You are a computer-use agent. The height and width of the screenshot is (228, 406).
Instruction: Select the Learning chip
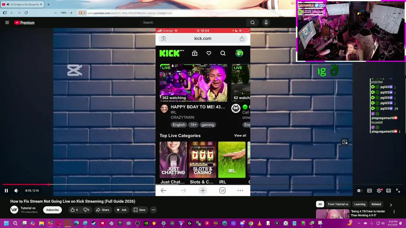tap(360, 204)
